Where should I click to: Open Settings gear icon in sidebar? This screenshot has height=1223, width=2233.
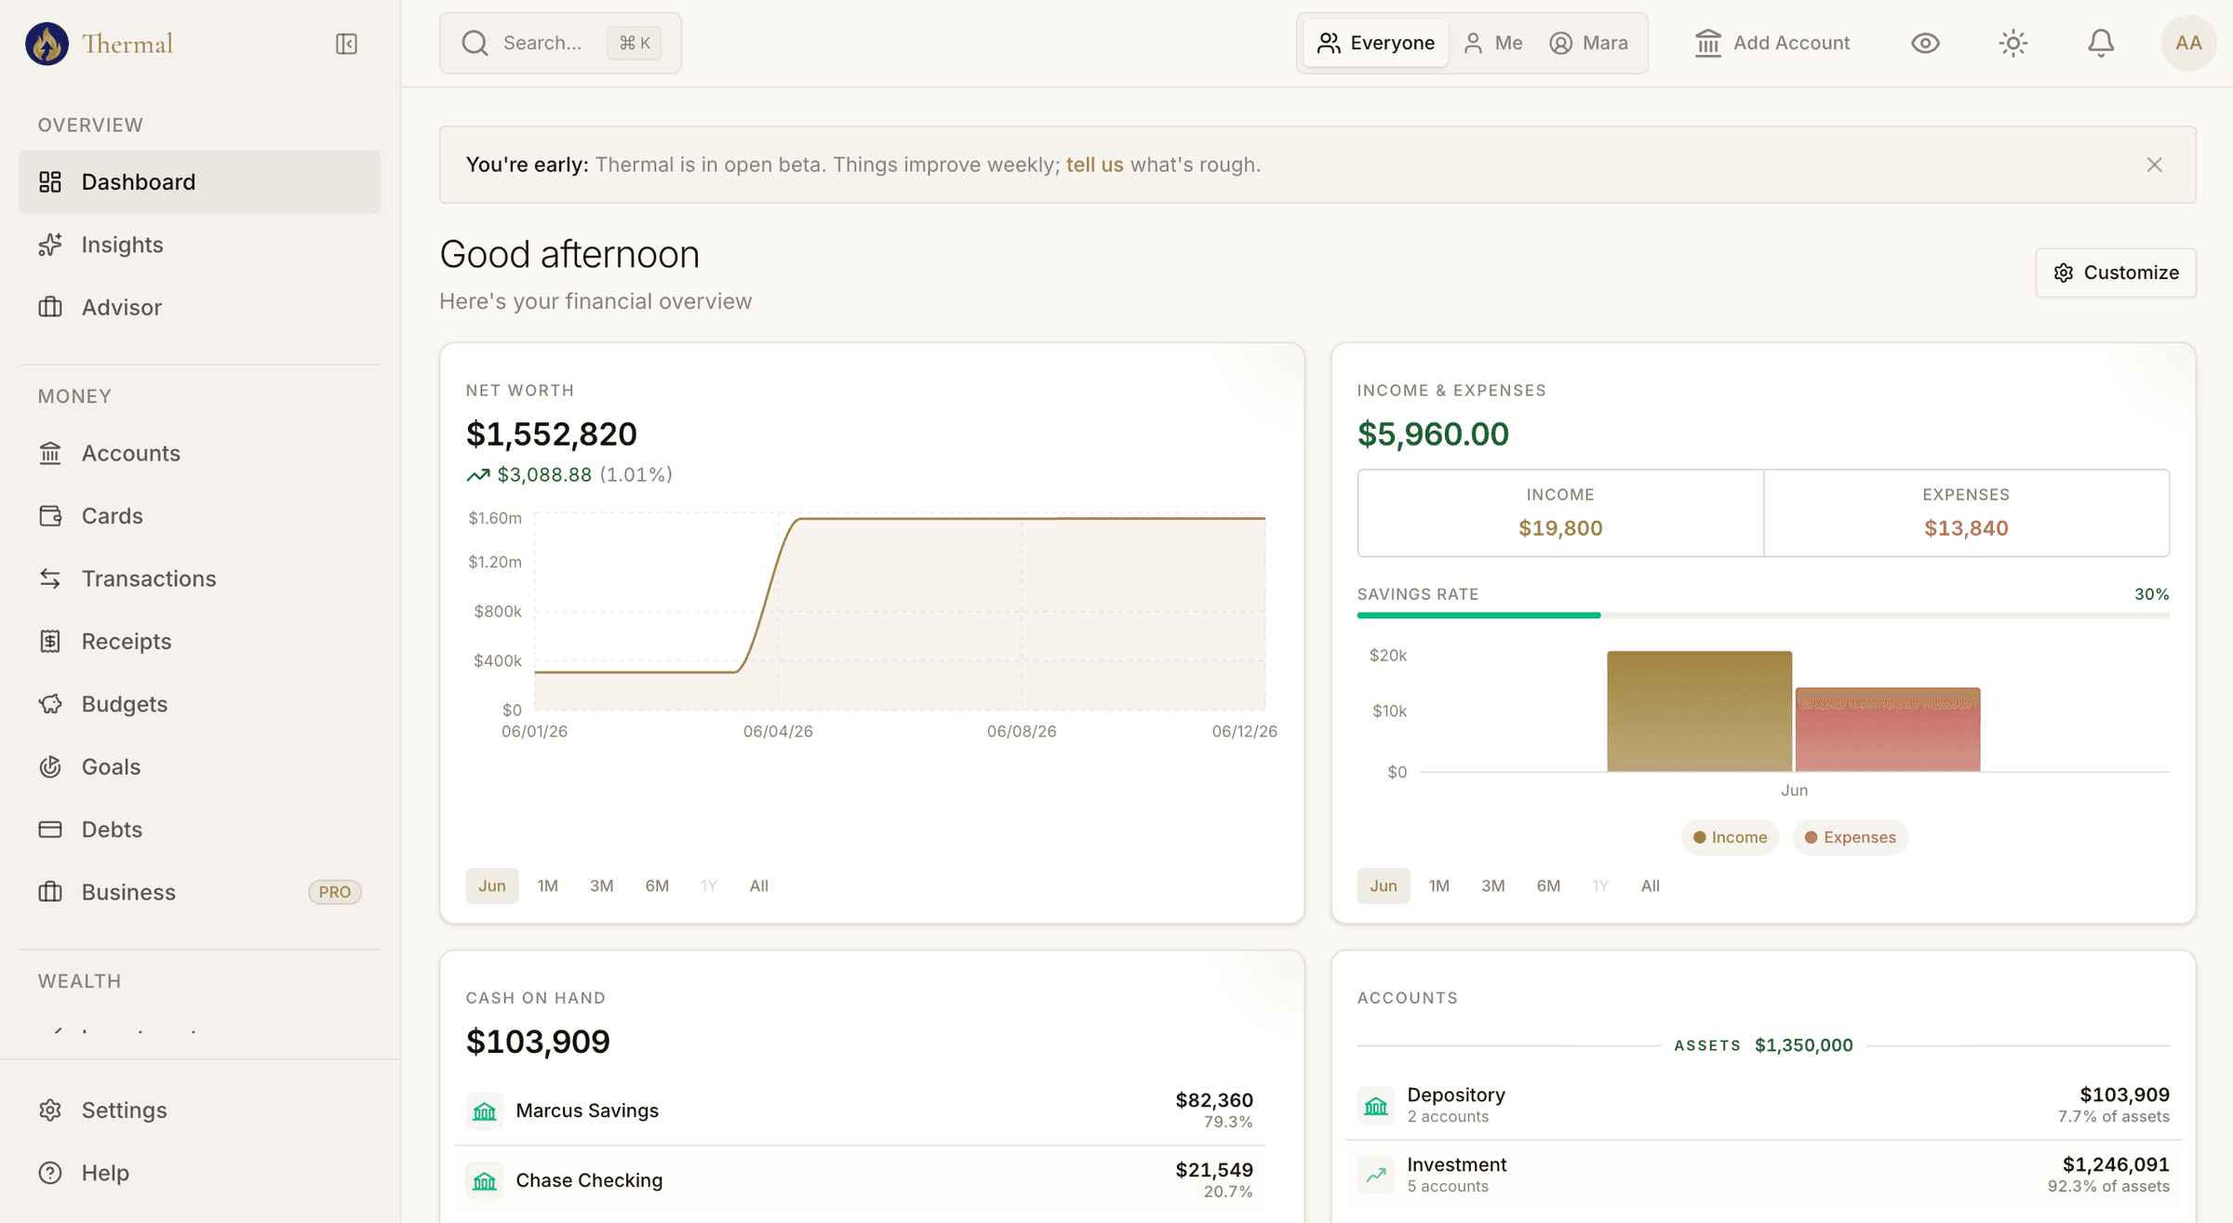click(x=50, y=1110)
